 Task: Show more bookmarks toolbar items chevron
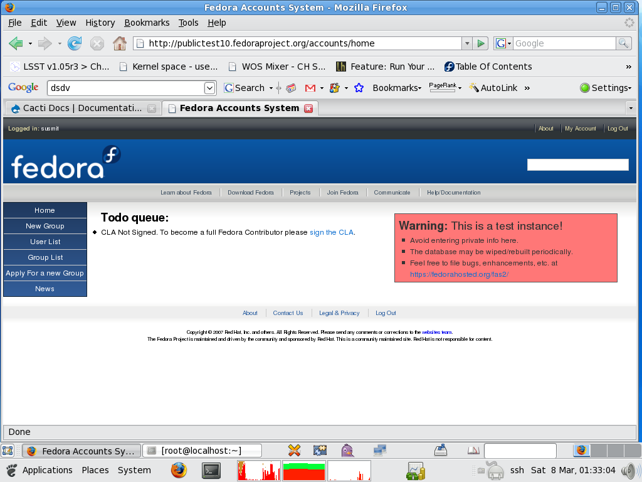pos(628,67)
